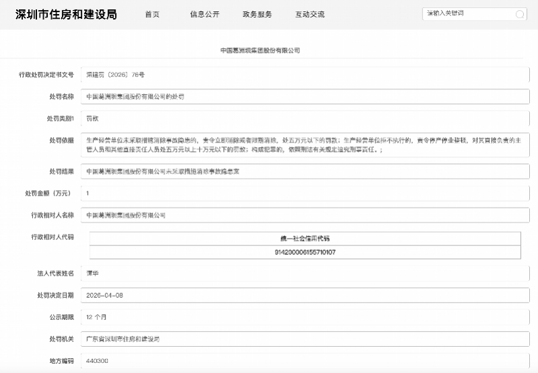Open the 政务服务 navigation item
538x373 pixels.
click(258, 14)
